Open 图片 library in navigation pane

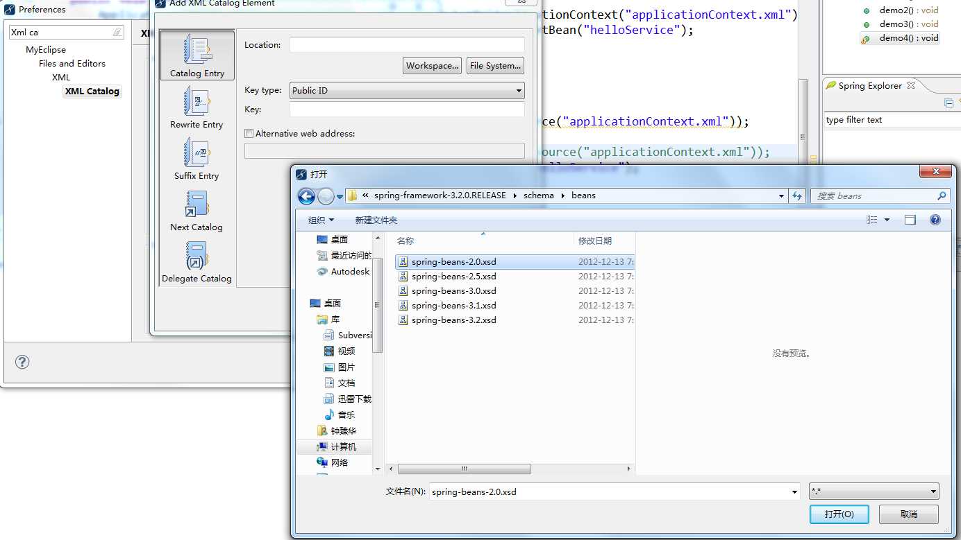pos(340,367)
